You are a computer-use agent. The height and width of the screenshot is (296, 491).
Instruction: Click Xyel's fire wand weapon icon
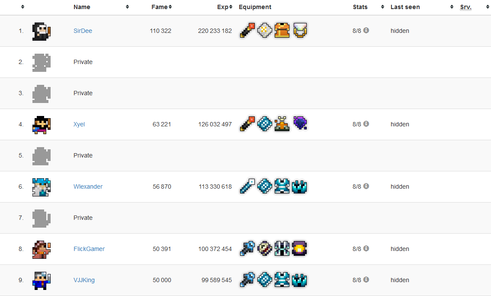pos(247,124)
